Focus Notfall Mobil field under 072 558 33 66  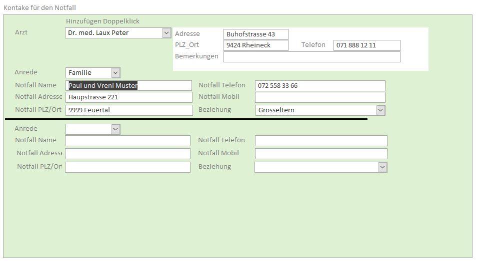(x=320, y=97)
